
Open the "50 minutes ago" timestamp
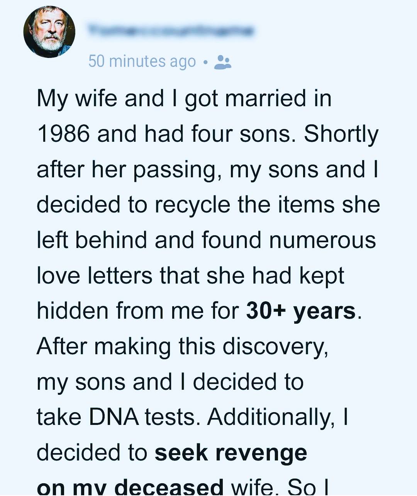tap(142, 61)
